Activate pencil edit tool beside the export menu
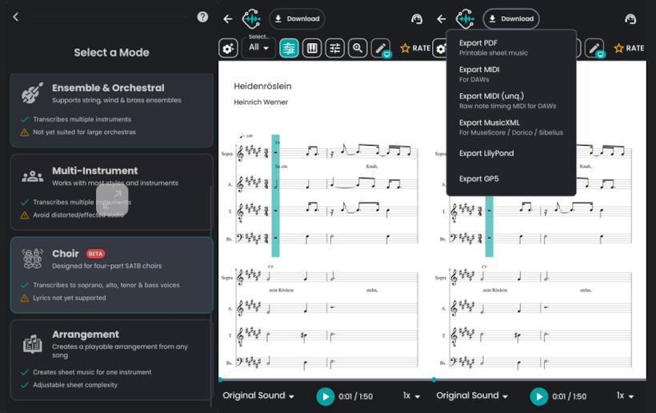 (594, 48)
